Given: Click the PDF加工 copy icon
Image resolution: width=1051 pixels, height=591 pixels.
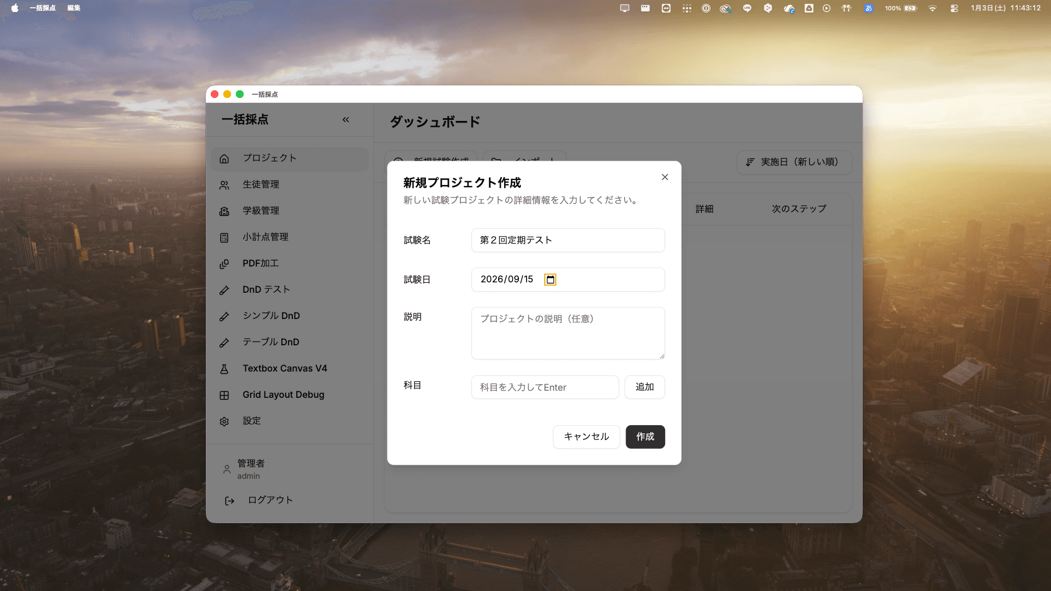Looking at the screenshot, I should tap(224, 264).
